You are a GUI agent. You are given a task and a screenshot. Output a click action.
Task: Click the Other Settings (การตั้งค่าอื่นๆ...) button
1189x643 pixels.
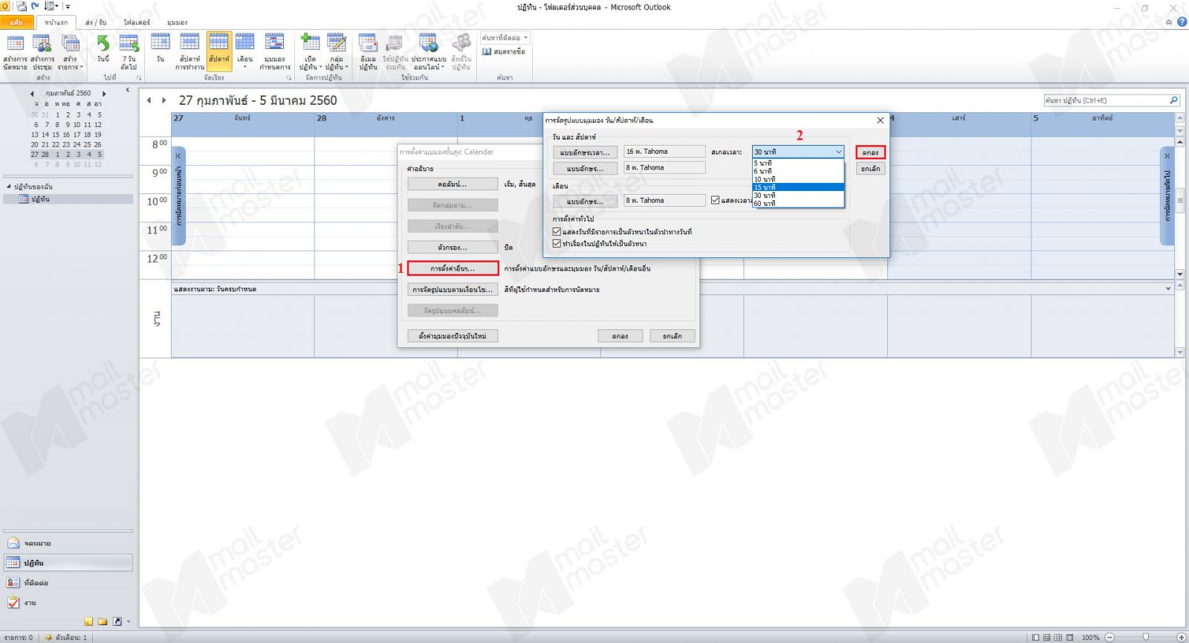[453, 268]
